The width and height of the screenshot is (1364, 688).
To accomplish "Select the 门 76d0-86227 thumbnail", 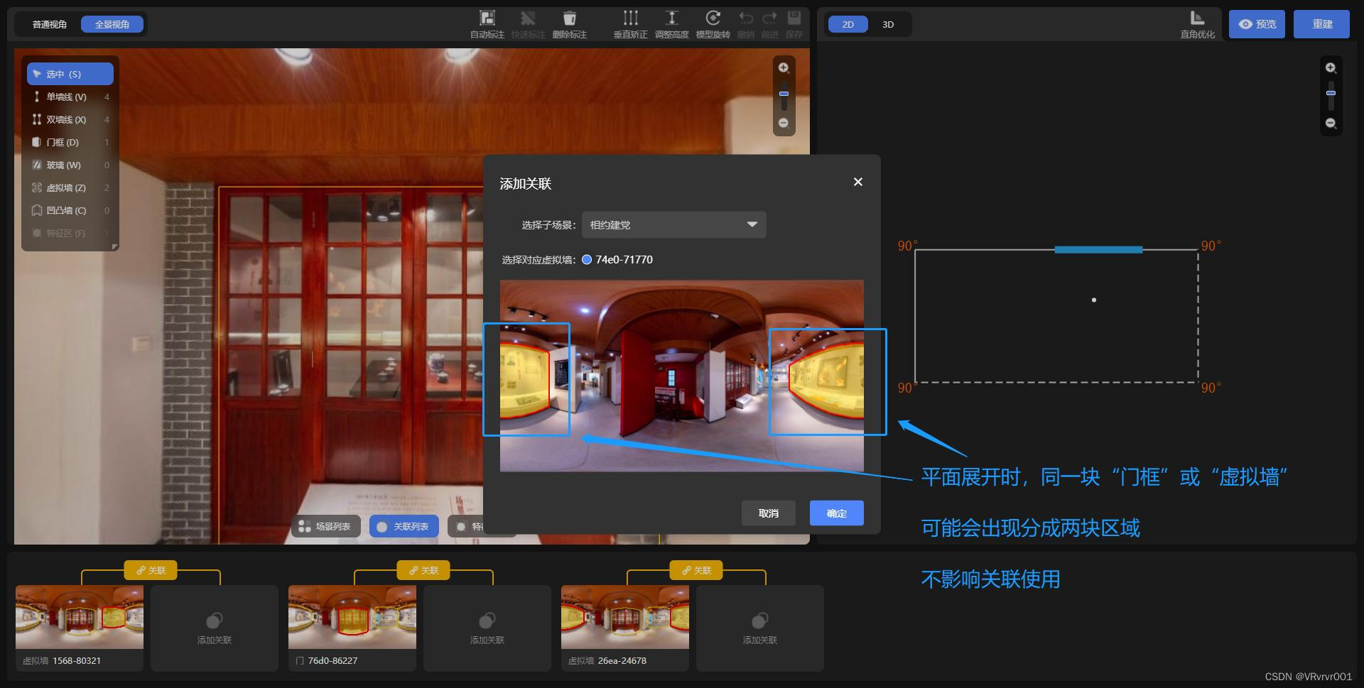I will (352, 617).
